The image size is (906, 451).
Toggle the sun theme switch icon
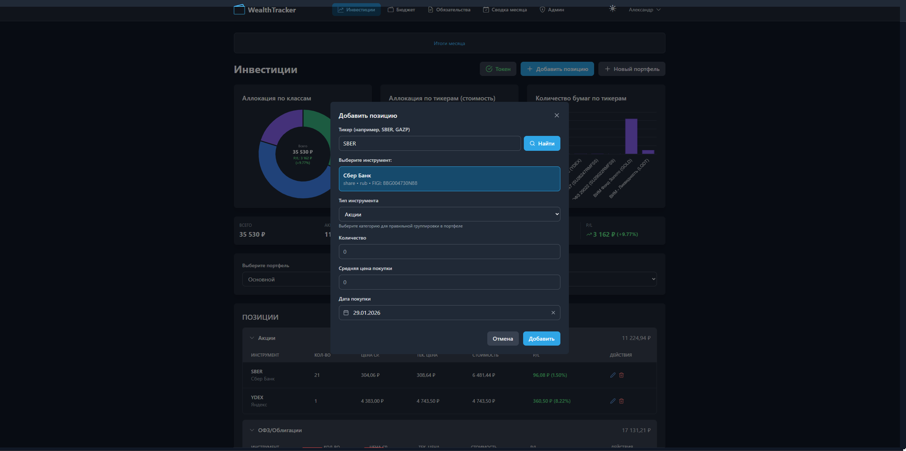tap(613, 9)
